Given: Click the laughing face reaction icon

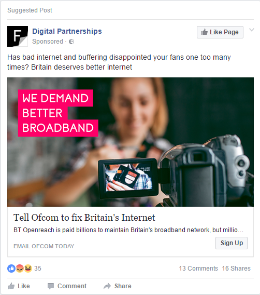Looking at the screenshot, I should pos(28,269).
